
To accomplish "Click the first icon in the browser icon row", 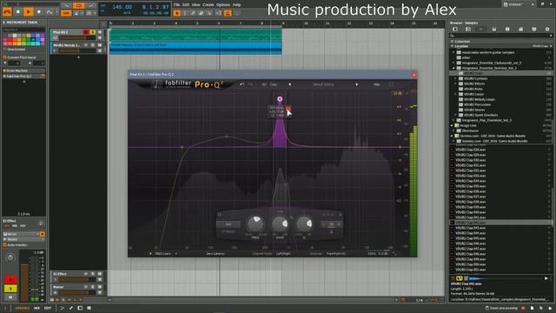I will 455,29.
